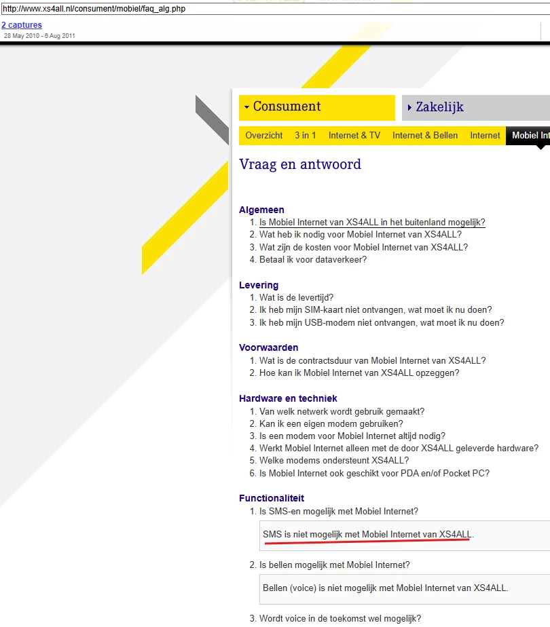550x627 pixels.
Task: Open question about XS4ALL geleverde hardware
Action: [399, 449]
